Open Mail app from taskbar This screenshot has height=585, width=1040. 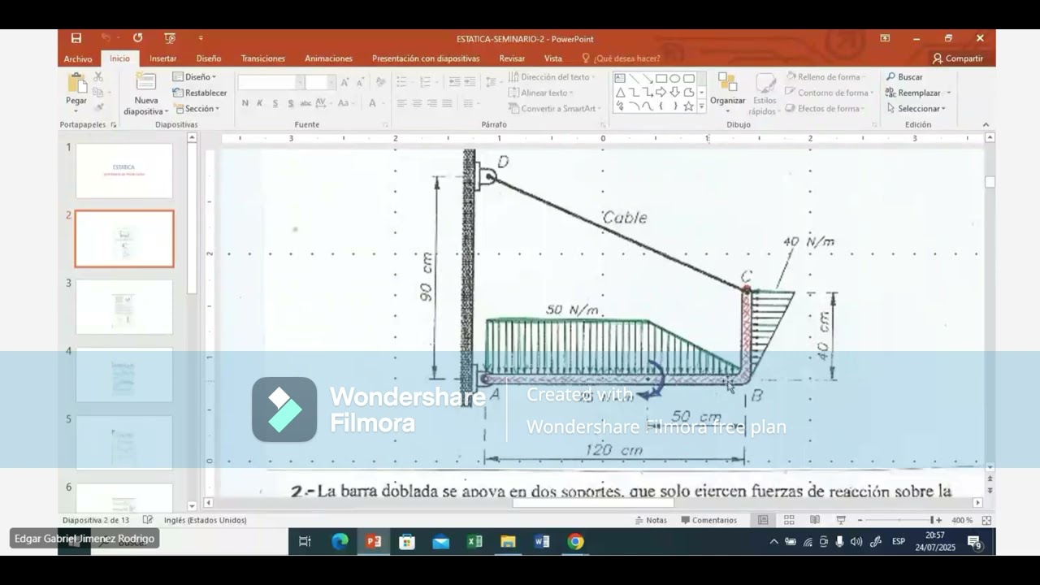click(x=440, y=542)
